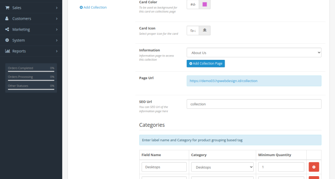335x179 pixels.
Task: Click the Orders Completed progress bar
Action: point(31,71)
